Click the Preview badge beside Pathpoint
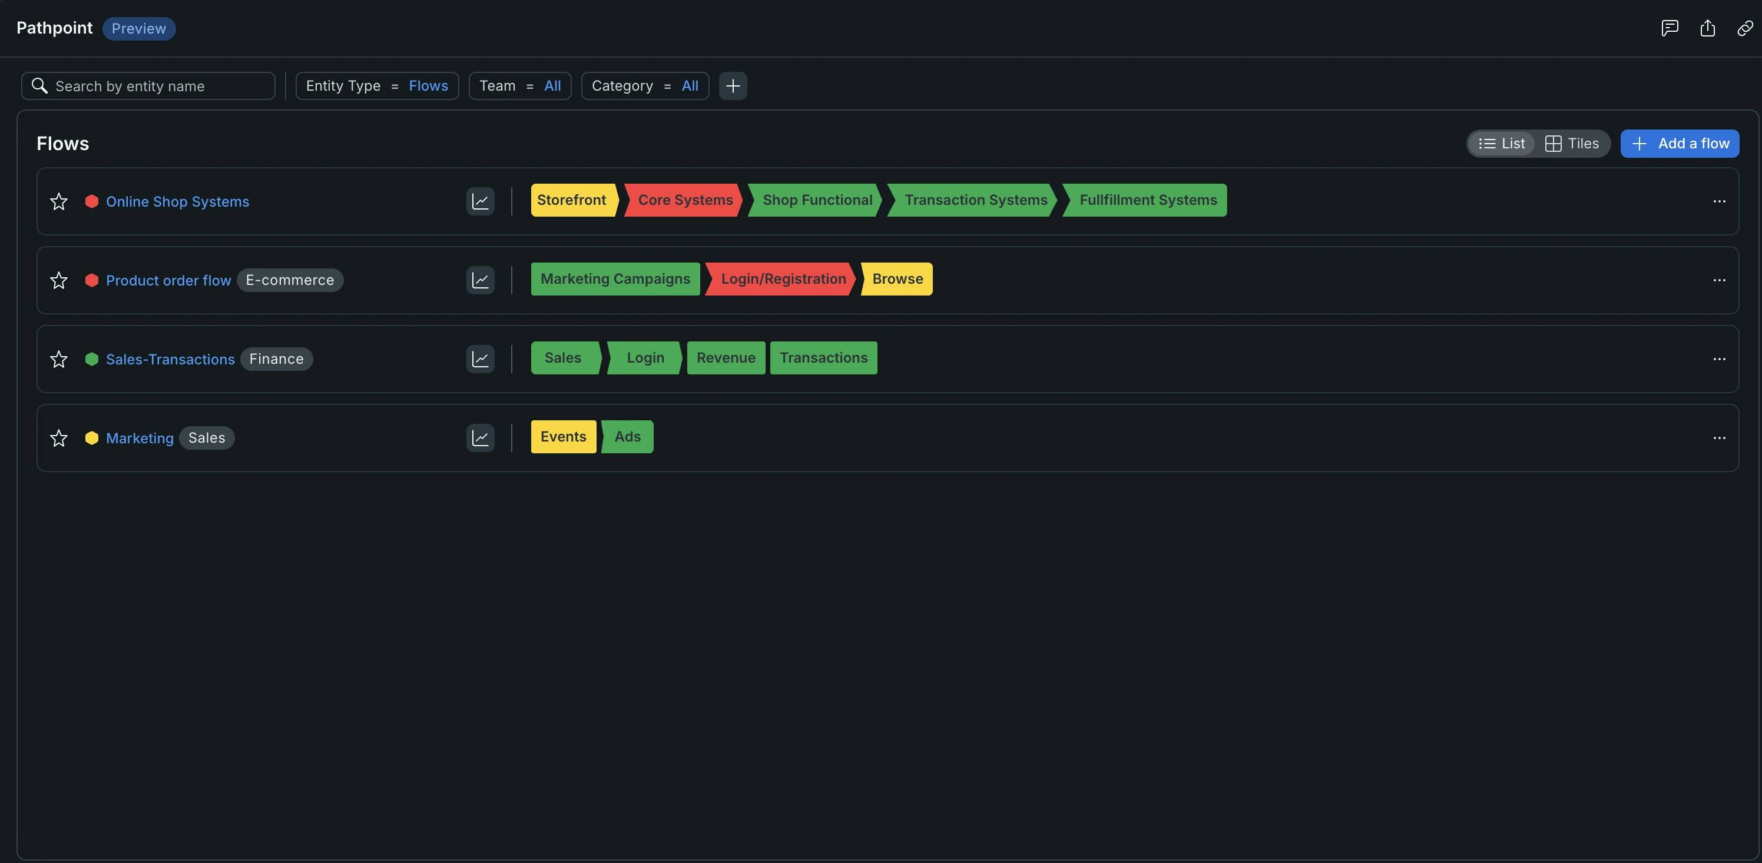 (x=139, y=29)
